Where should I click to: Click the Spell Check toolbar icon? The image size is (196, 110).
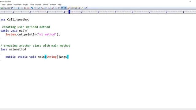[x=12, y=8]
